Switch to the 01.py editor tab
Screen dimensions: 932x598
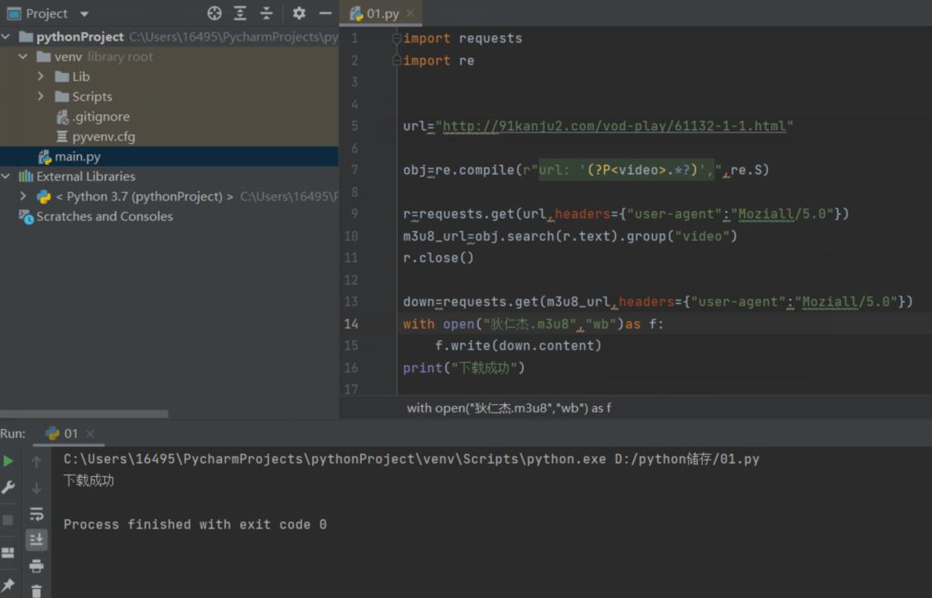point(382,13)
